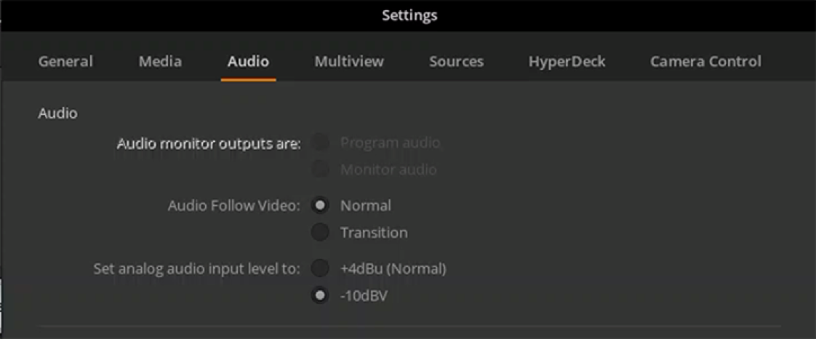
Task: Click the Audio section heading
Action: 57,113
